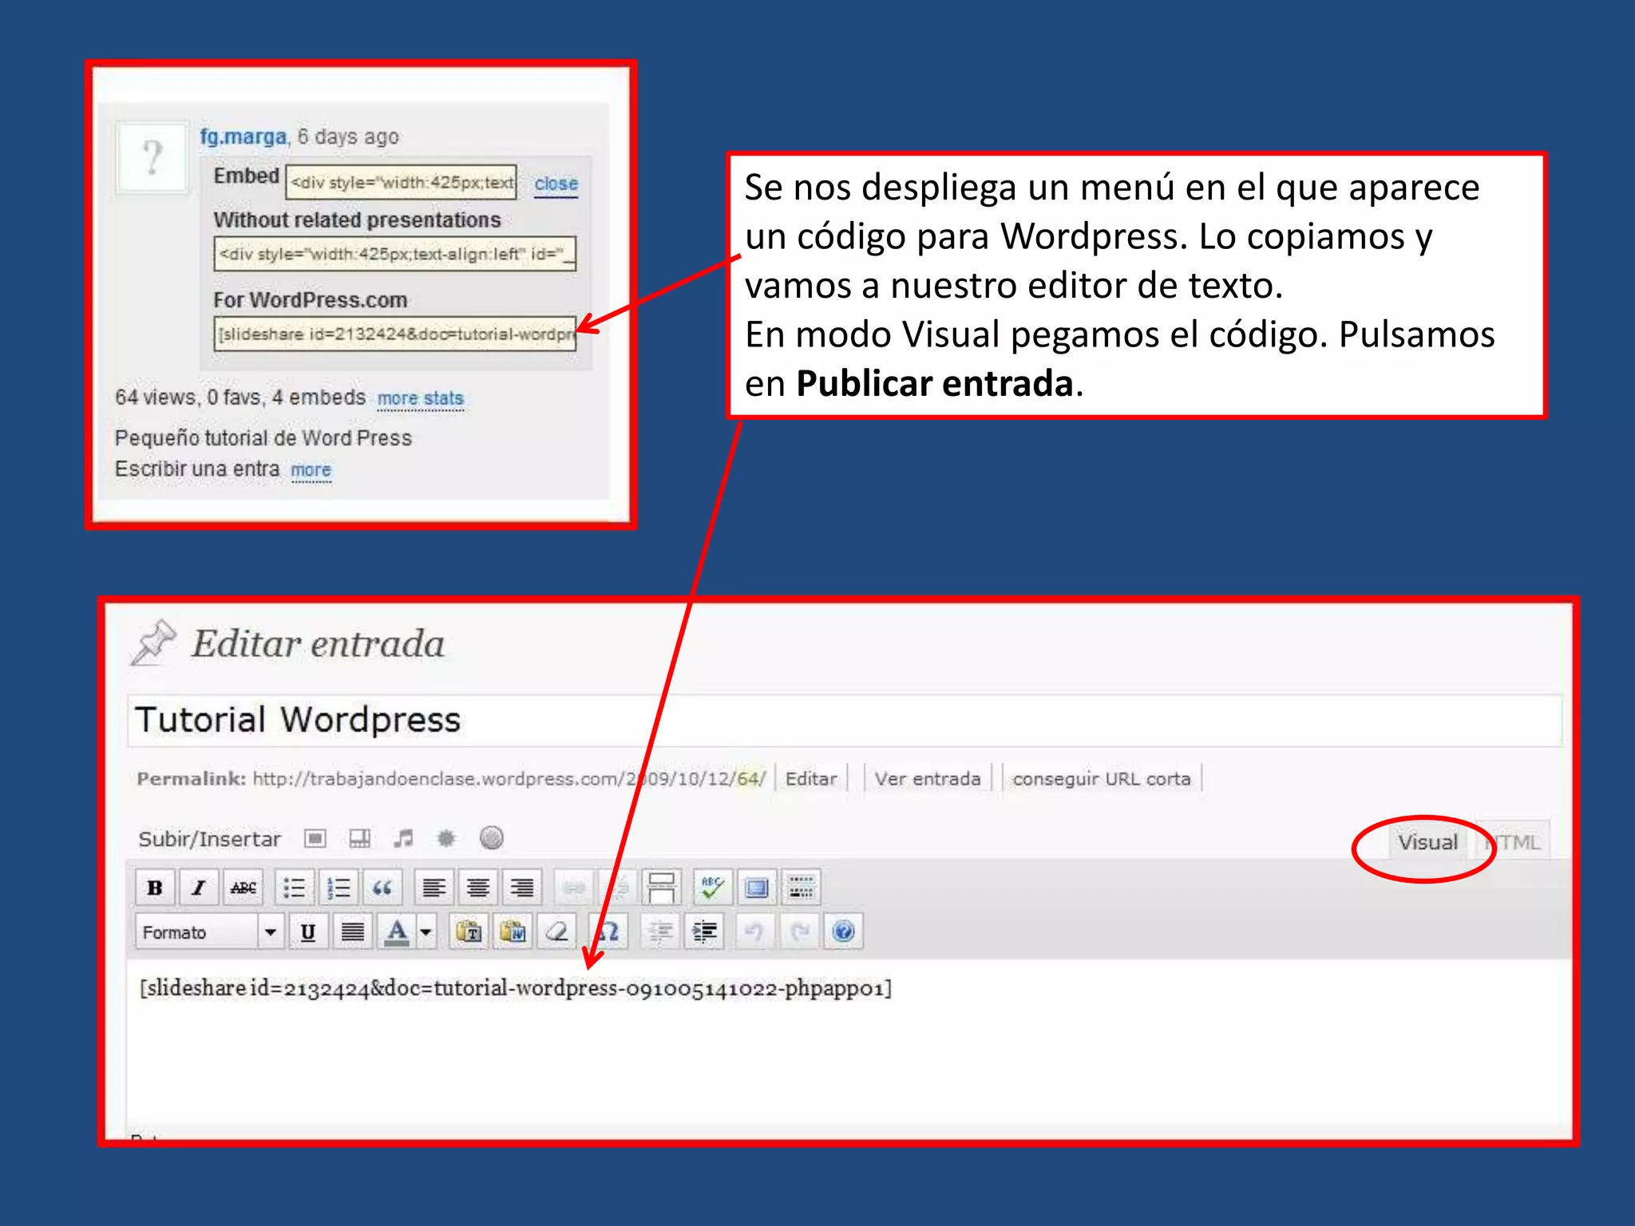Add a poll with the round icon
Viewport: 1635px width, 1226px height.
coord(492,838)
